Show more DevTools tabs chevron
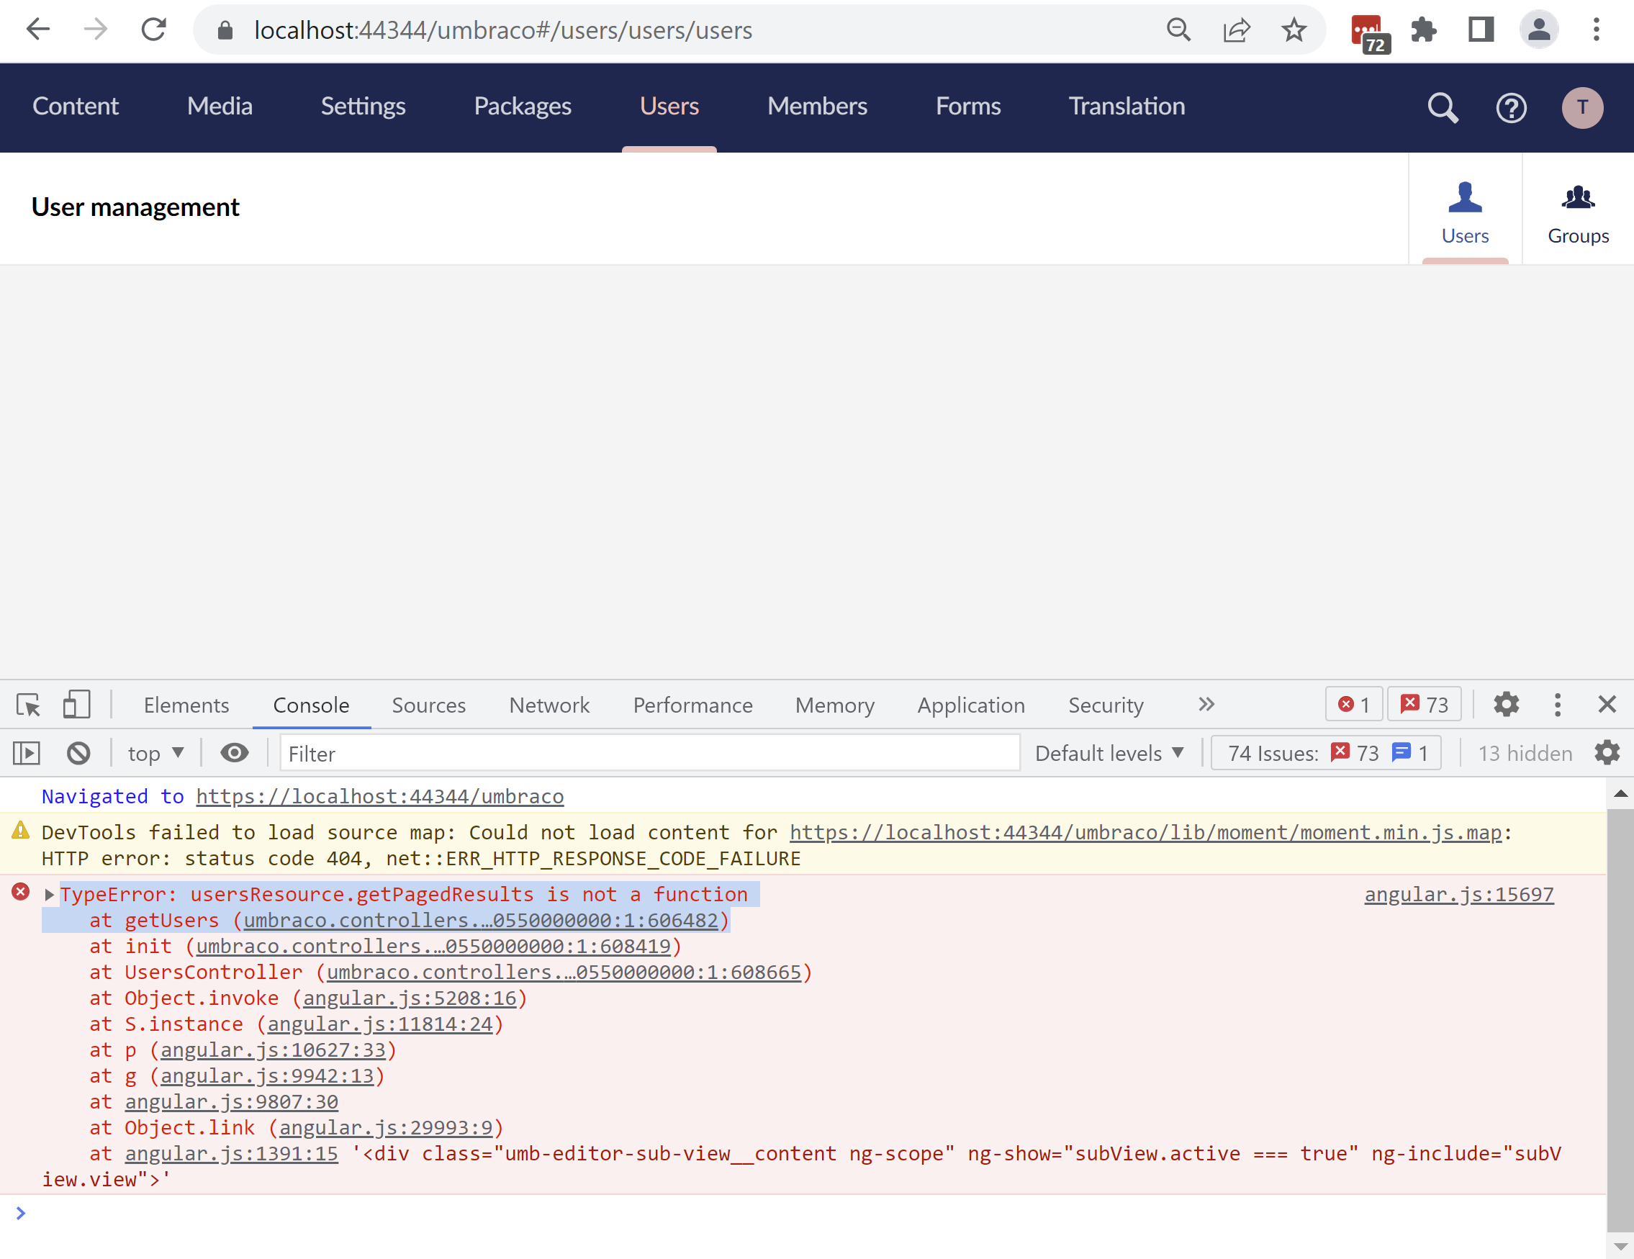 pyautogui.click(x=1205, y=705)
